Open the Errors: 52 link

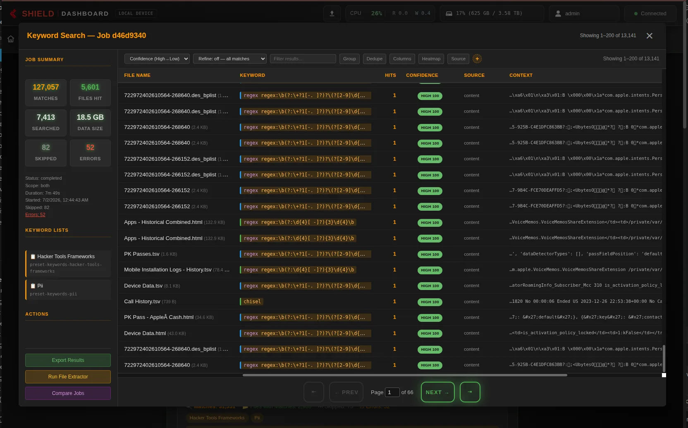(35, 215)
